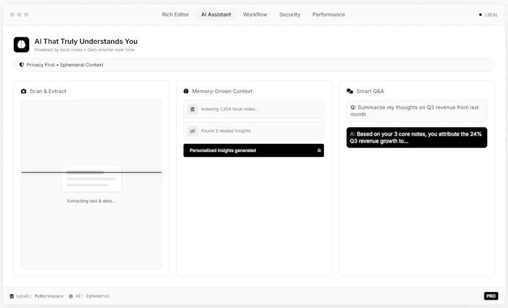Click the LOCAL label in the title bar
The height and width of the screenshot is (308, 508).
coord(491,15)
